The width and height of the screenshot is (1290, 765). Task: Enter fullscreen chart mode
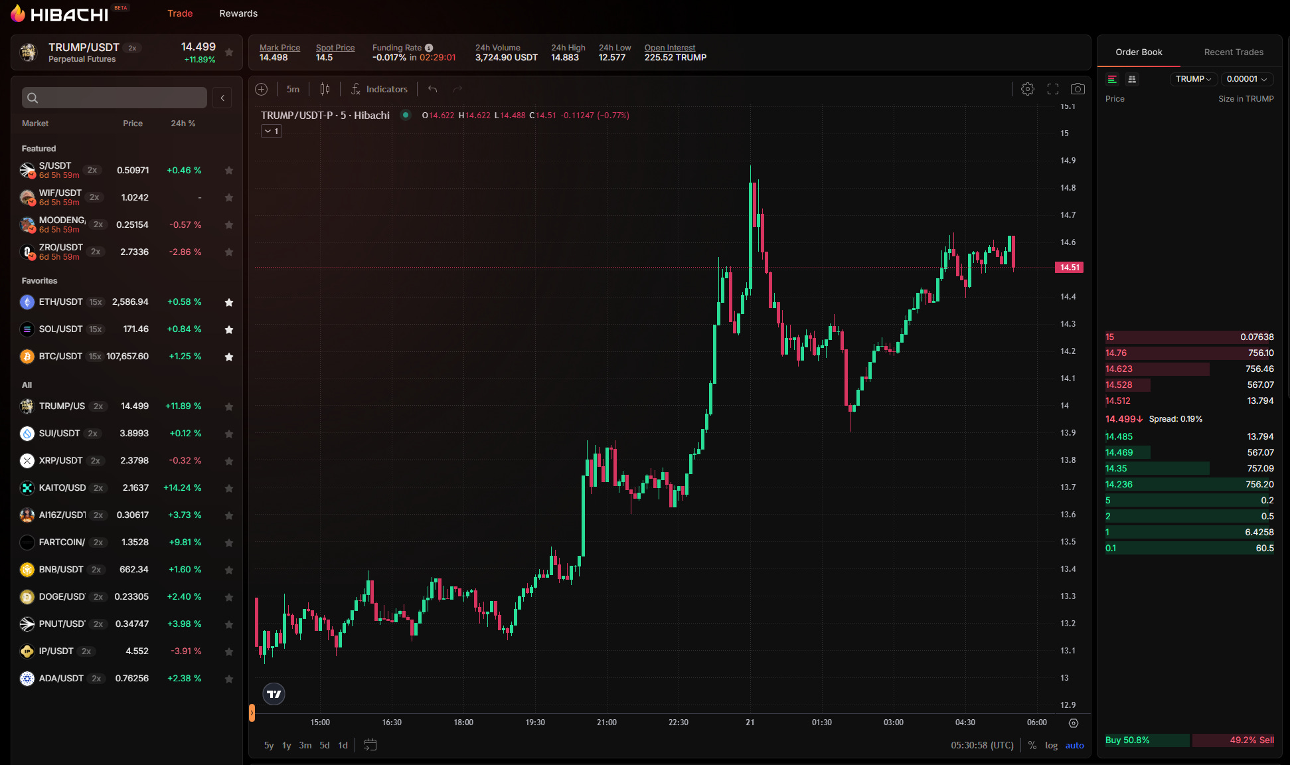pyautogui.click(x=1053, y=89)
